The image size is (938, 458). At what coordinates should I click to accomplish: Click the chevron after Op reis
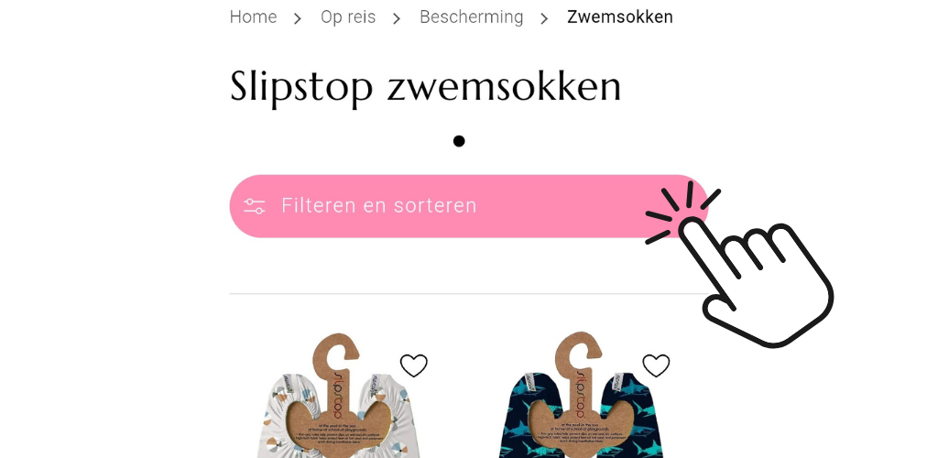[397, 18]
